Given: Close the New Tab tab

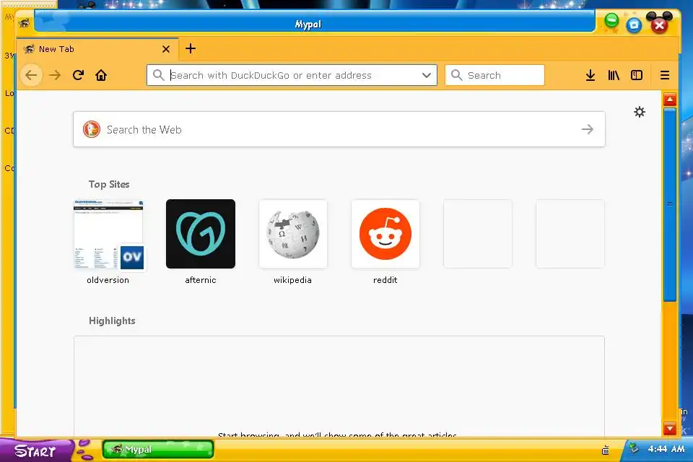Looking at the screenshot, I should click(166, 49).
